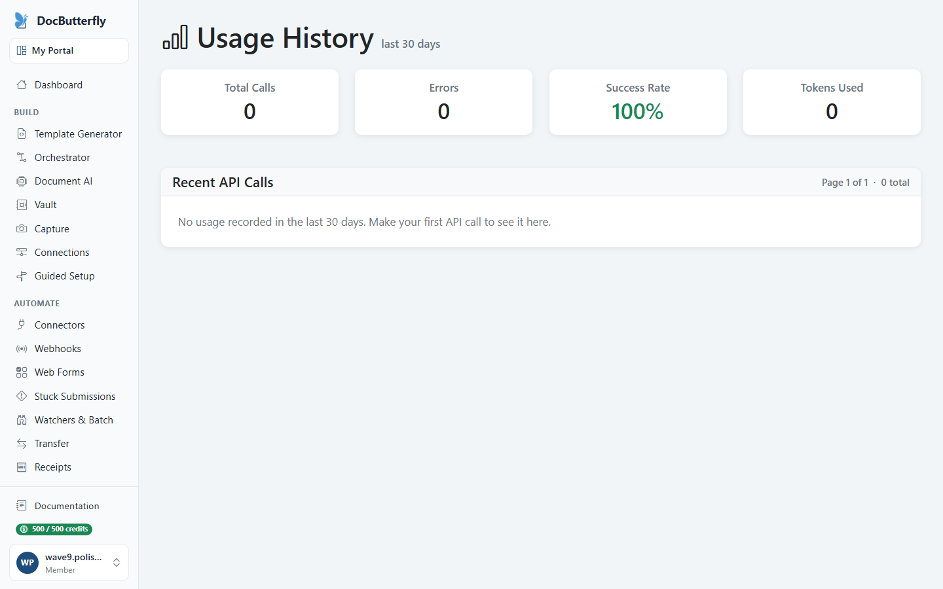
Task: Click the Web Forms grid icon
Action: tap(22, 372)
